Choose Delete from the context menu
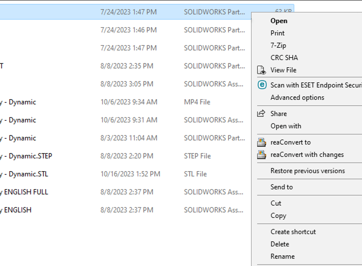The width and height of the screenshot is (362, 266). coord(280,244)
